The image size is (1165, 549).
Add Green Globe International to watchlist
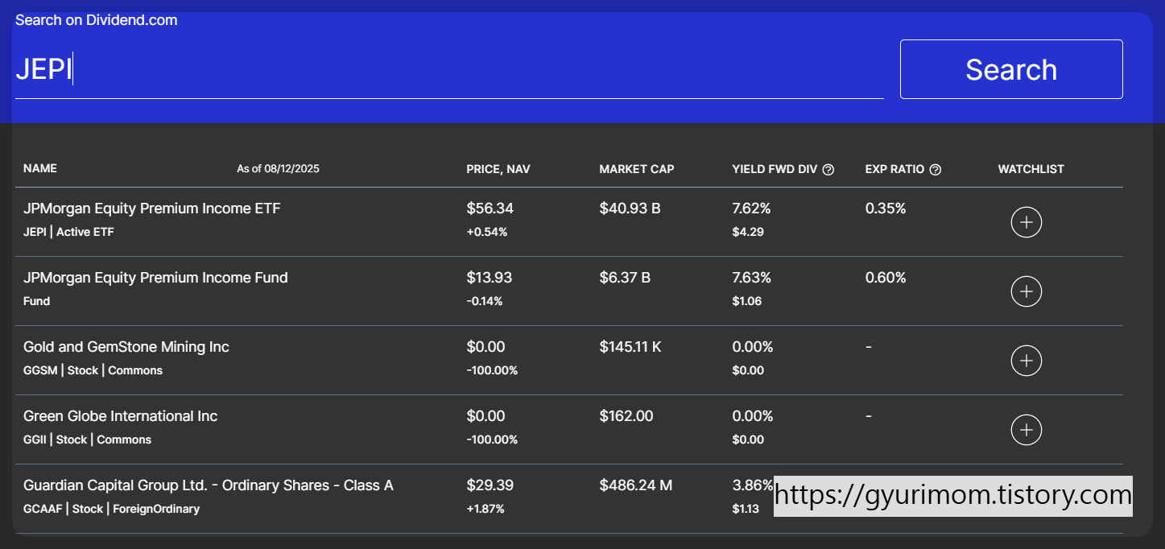click(x=1026, y=430)
